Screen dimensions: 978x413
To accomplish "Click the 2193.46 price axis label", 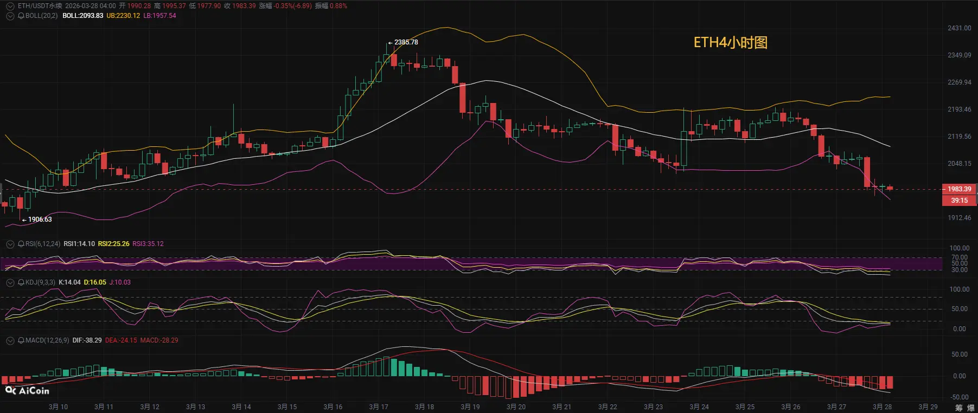I will pos(959,109).
